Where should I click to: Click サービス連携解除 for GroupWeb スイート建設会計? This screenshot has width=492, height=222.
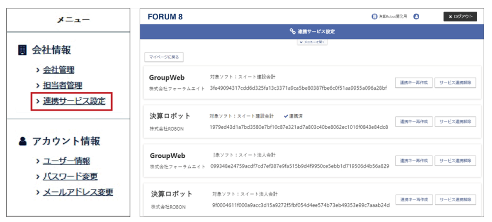[455, 83]
